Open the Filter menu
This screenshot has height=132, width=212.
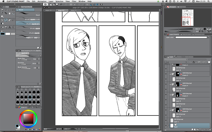[74, 2]
